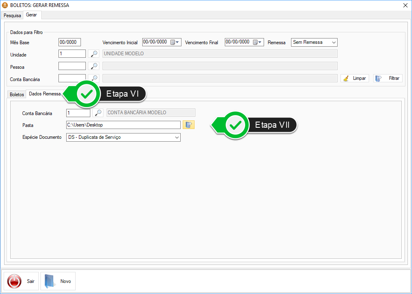Screen dimensions: 412x294
Task: Click the application icon in title bar
Action: click(5, 5)
